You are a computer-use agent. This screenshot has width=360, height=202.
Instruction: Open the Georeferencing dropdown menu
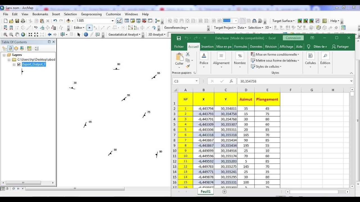pos(176,27)
